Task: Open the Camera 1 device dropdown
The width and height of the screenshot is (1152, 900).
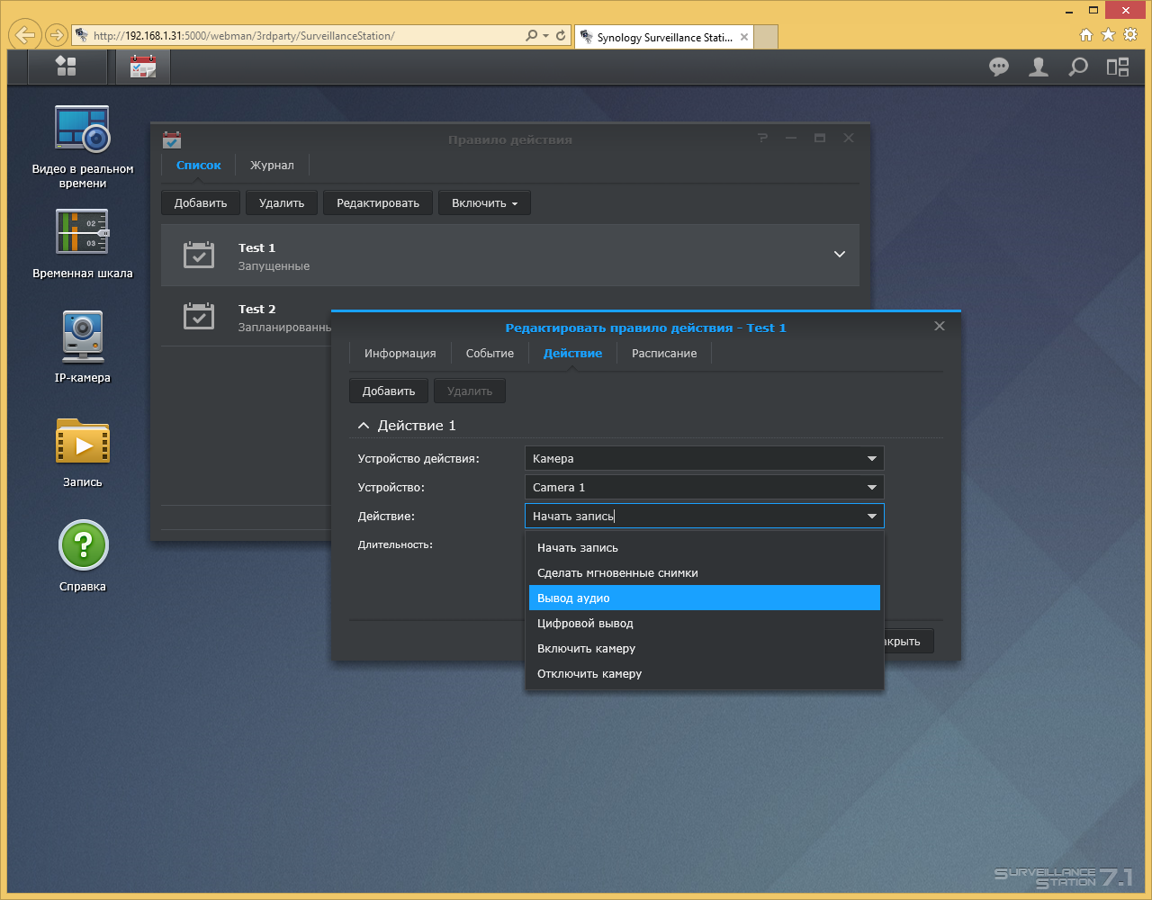Action: coord(704,487)
